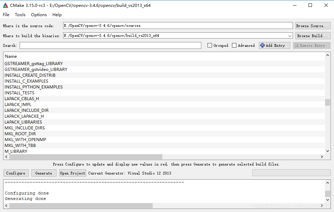Select LAPACK_INCLUDE_DIR row

[x=164, y=110]
